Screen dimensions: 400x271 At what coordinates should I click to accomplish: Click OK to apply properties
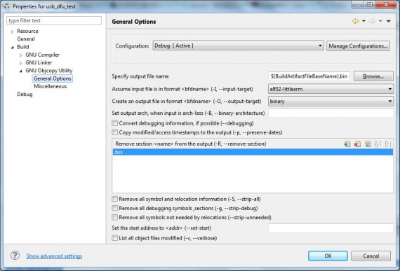click(x=328, y=256)
